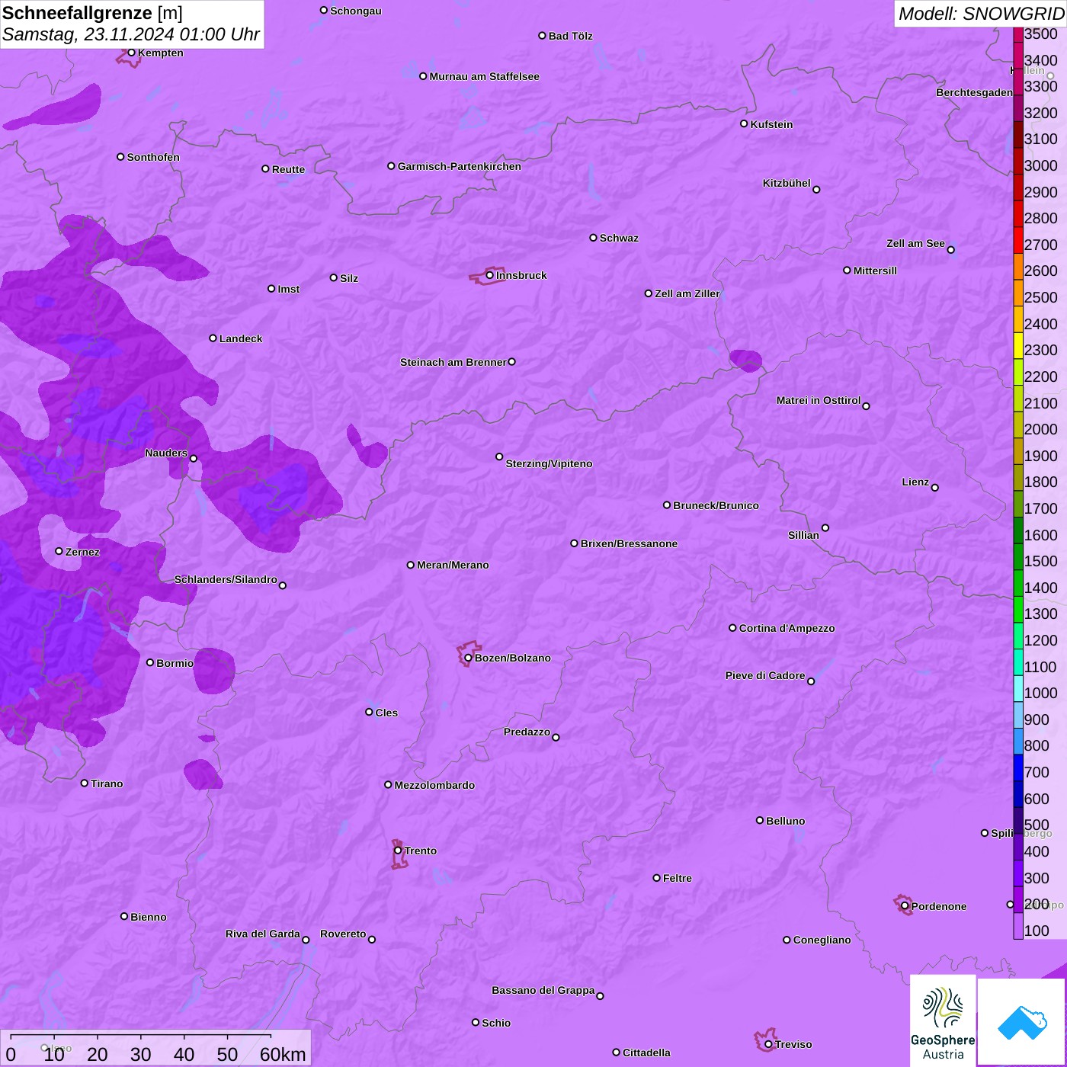Viewport: 1067px width, 1067px height.
Task: Click the 'Mittersill' label
Action: click(875, 271)
